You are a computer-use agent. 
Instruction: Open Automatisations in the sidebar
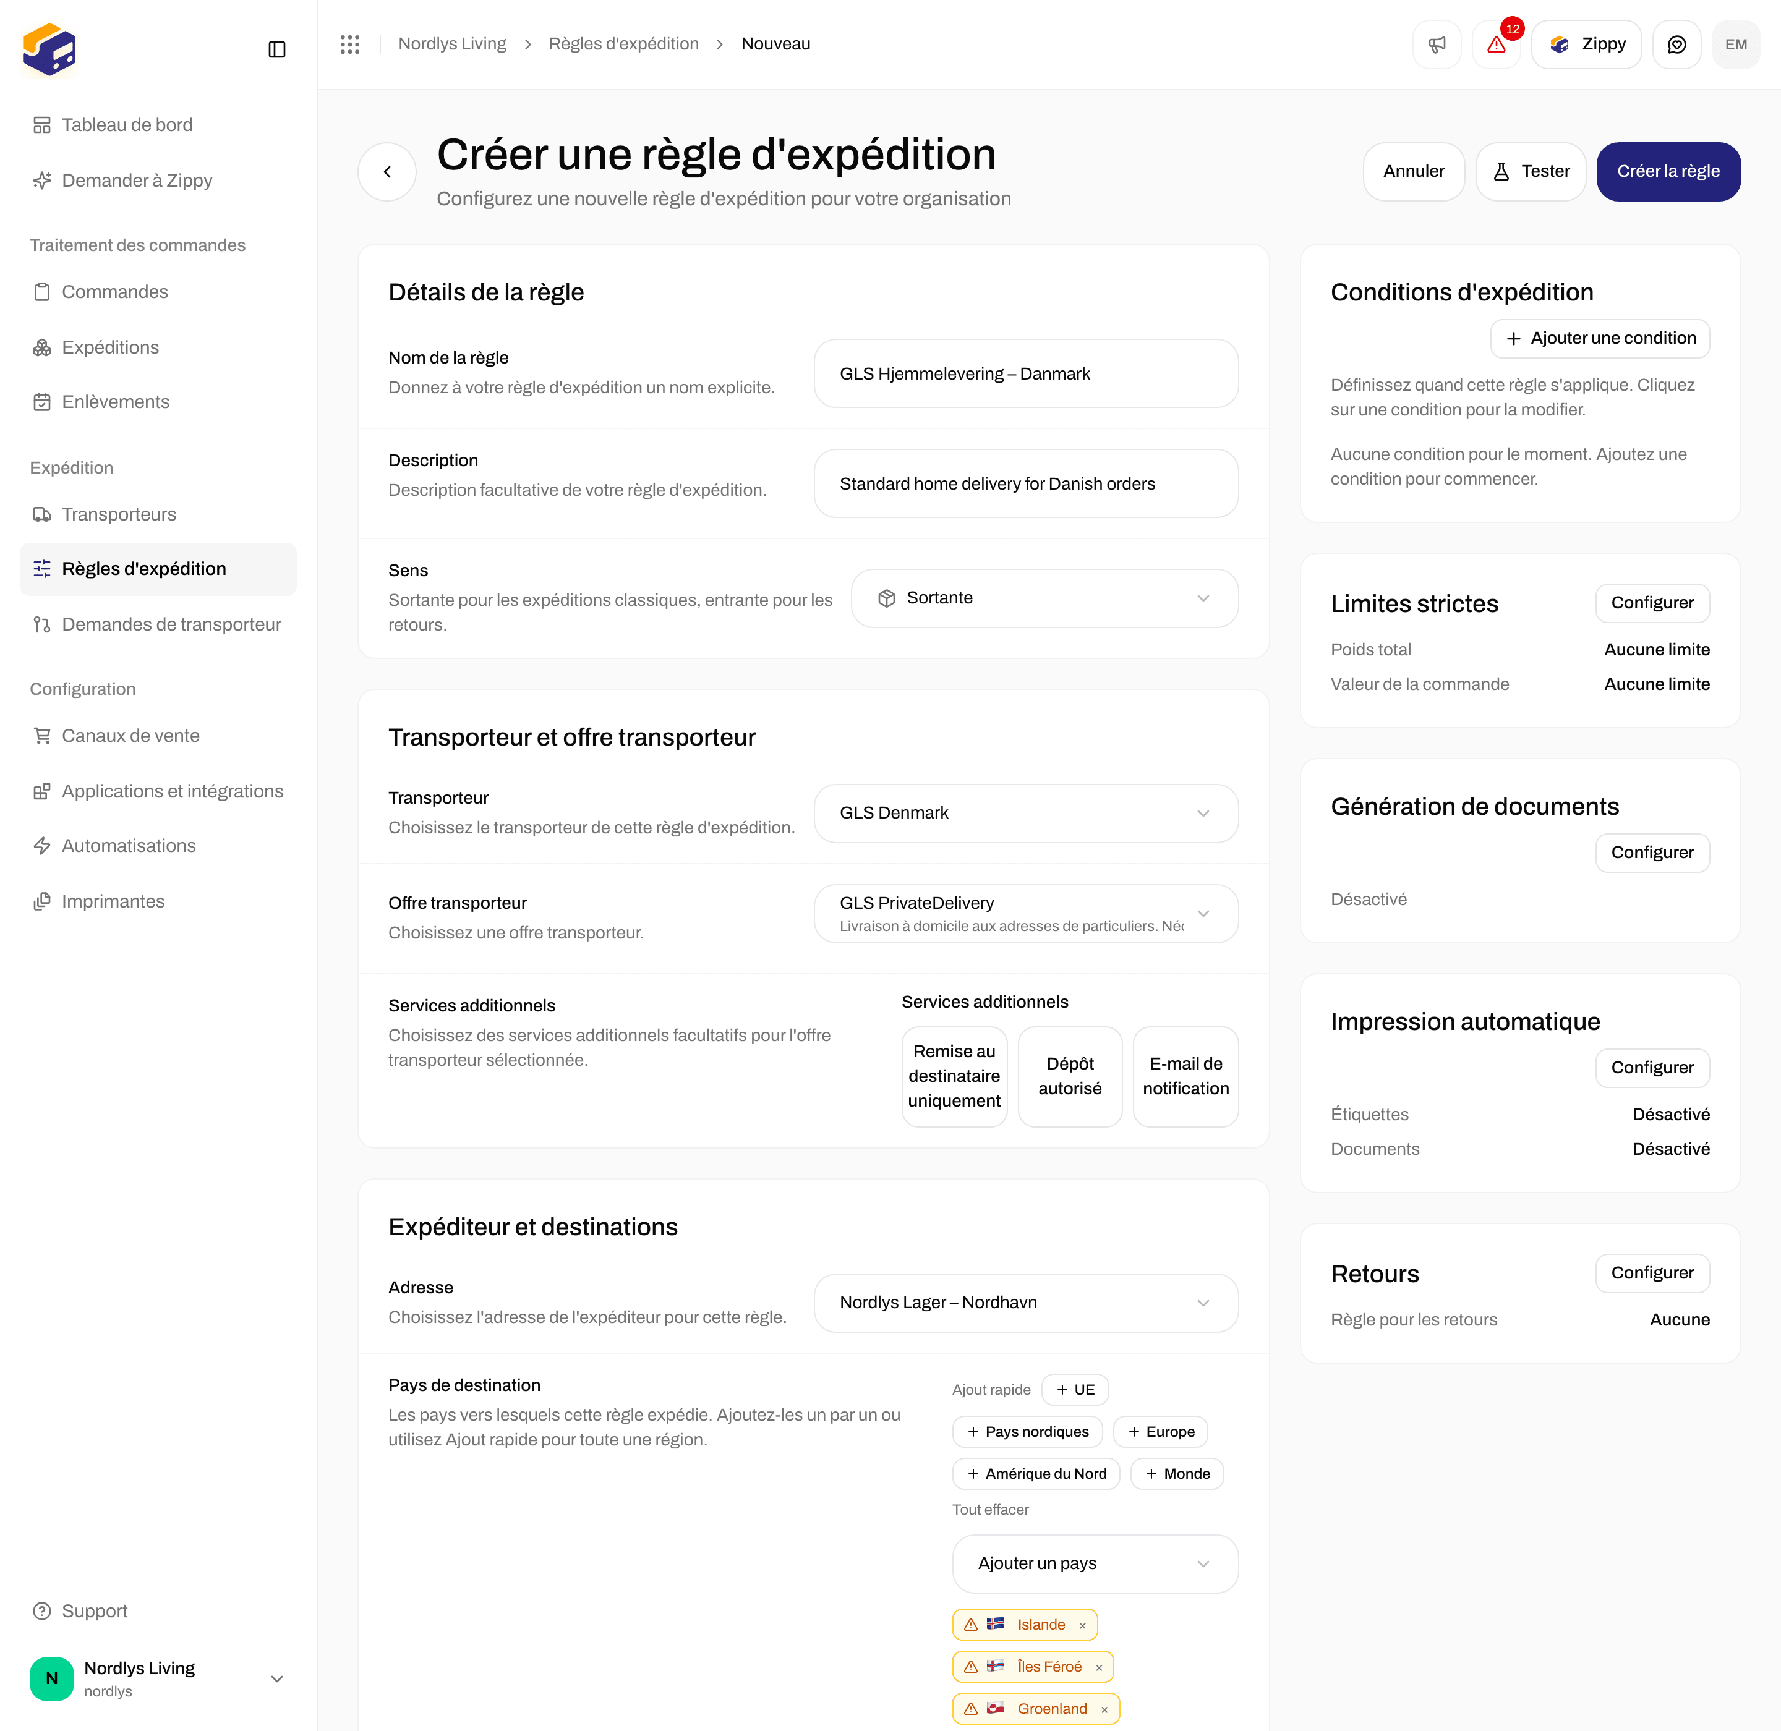(158, 846)
